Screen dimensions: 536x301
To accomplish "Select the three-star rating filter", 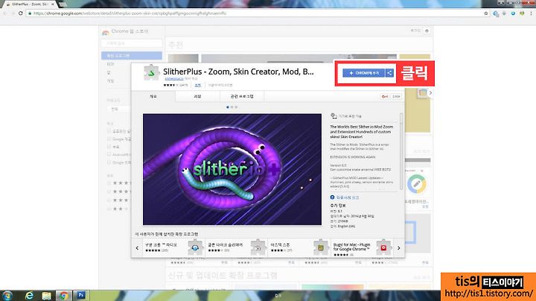I will pos(118,200).
